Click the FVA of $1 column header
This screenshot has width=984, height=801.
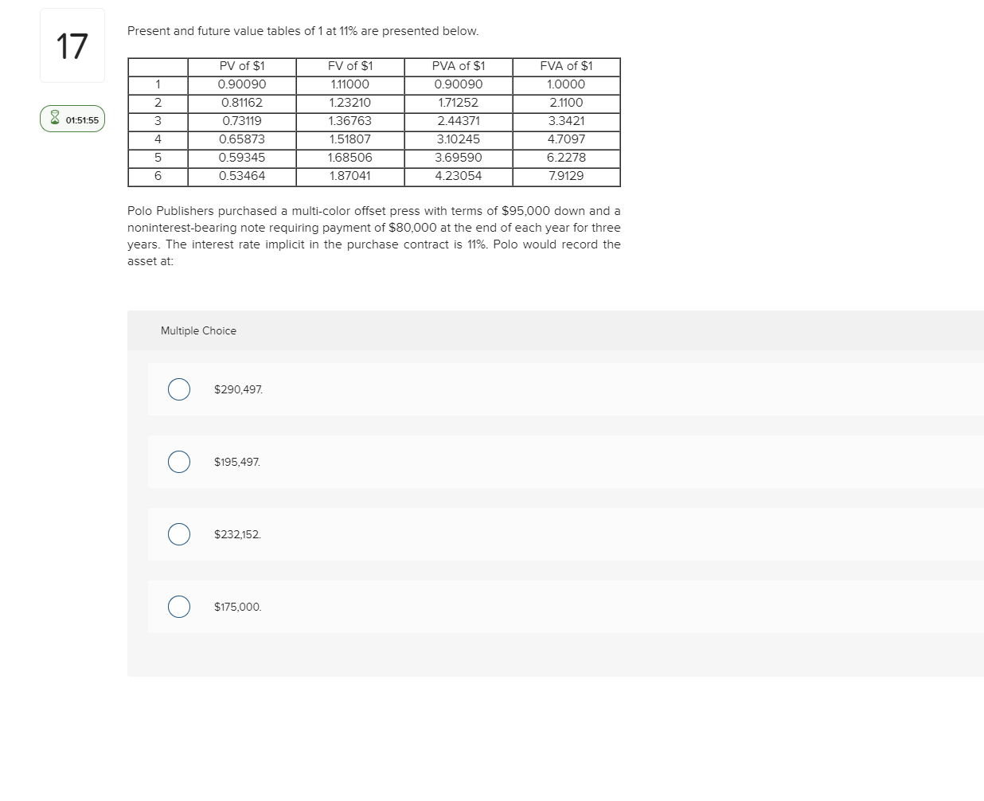pos(566,67)
